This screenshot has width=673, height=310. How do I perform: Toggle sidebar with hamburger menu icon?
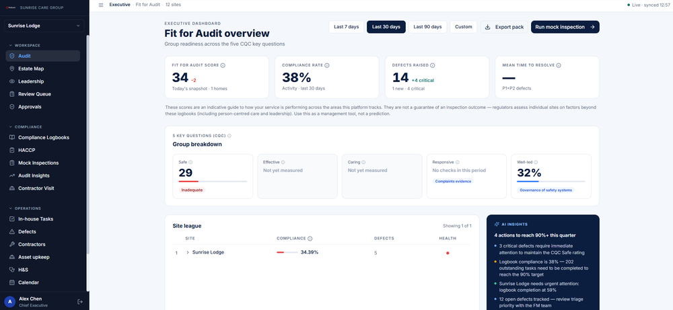point(101,5)
